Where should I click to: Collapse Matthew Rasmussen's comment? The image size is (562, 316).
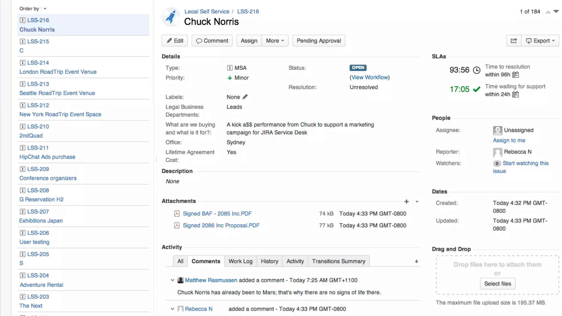[x=172, y=280]
